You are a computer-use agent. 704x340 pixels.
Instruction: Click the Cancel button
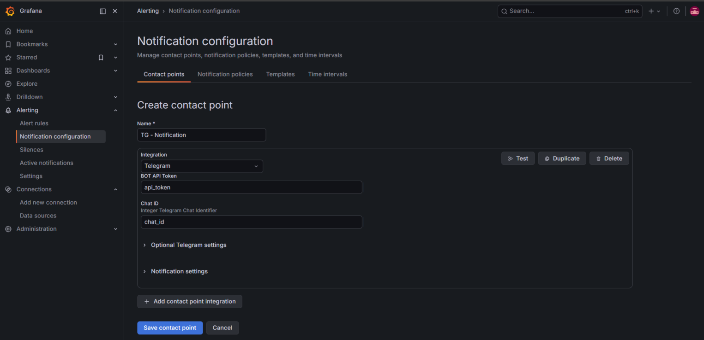coord(222,328)
